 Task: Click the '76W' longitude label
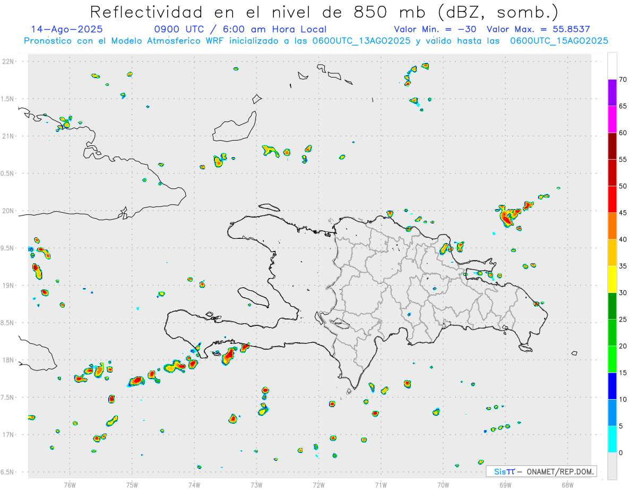pos(70,485)
